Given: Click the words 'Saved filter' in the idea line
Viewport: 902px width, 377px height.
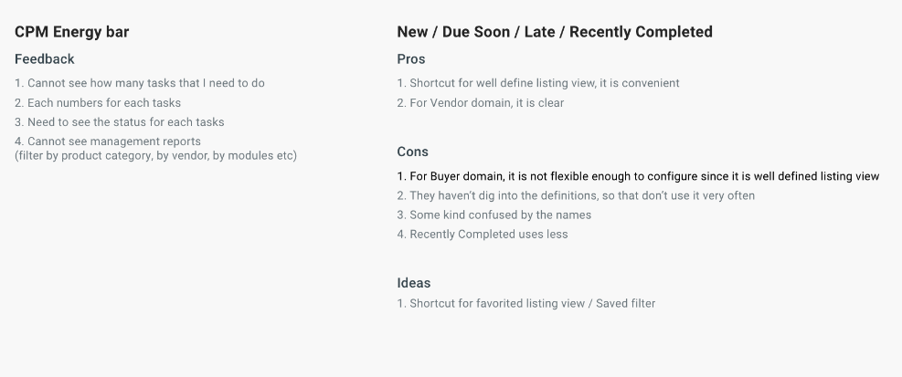Looking at the screenshot, I should pyautogui.click(x=625, y=303).
